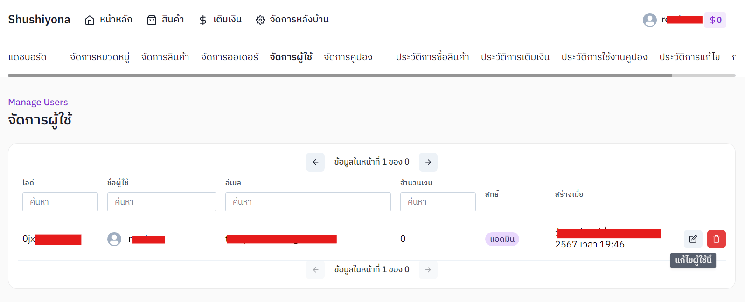Open จัดการหลังบ้าน backend management

pyautogui.click(x=292, y=20)
